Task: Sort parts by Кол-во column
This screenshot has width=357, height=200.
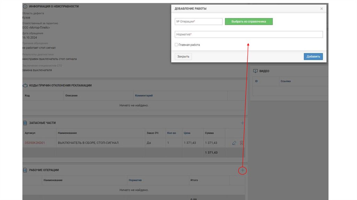Action: pos(172,133)
